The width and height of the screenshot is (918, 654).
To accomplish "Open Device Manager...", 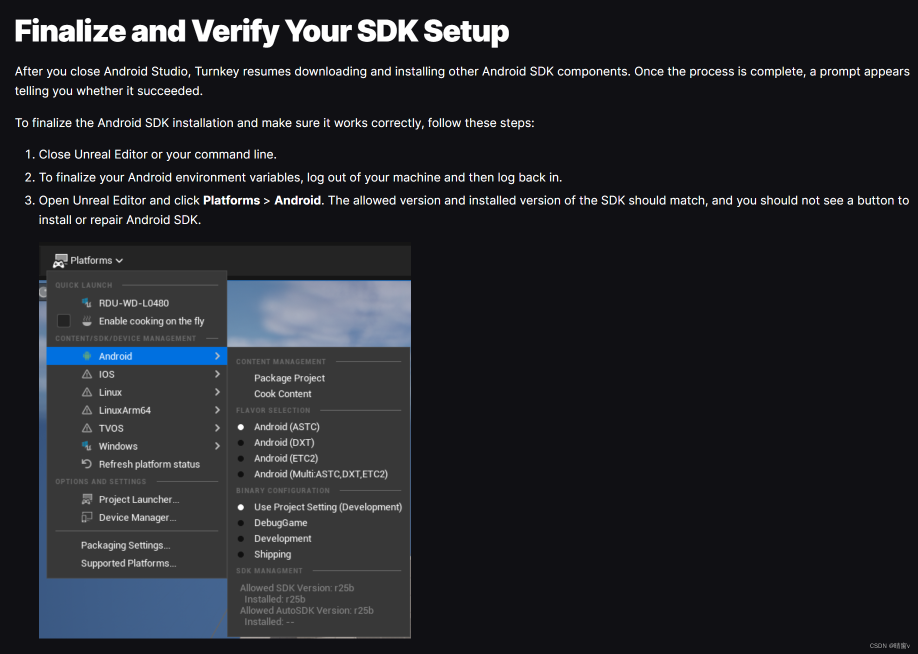I will point(137,517).
